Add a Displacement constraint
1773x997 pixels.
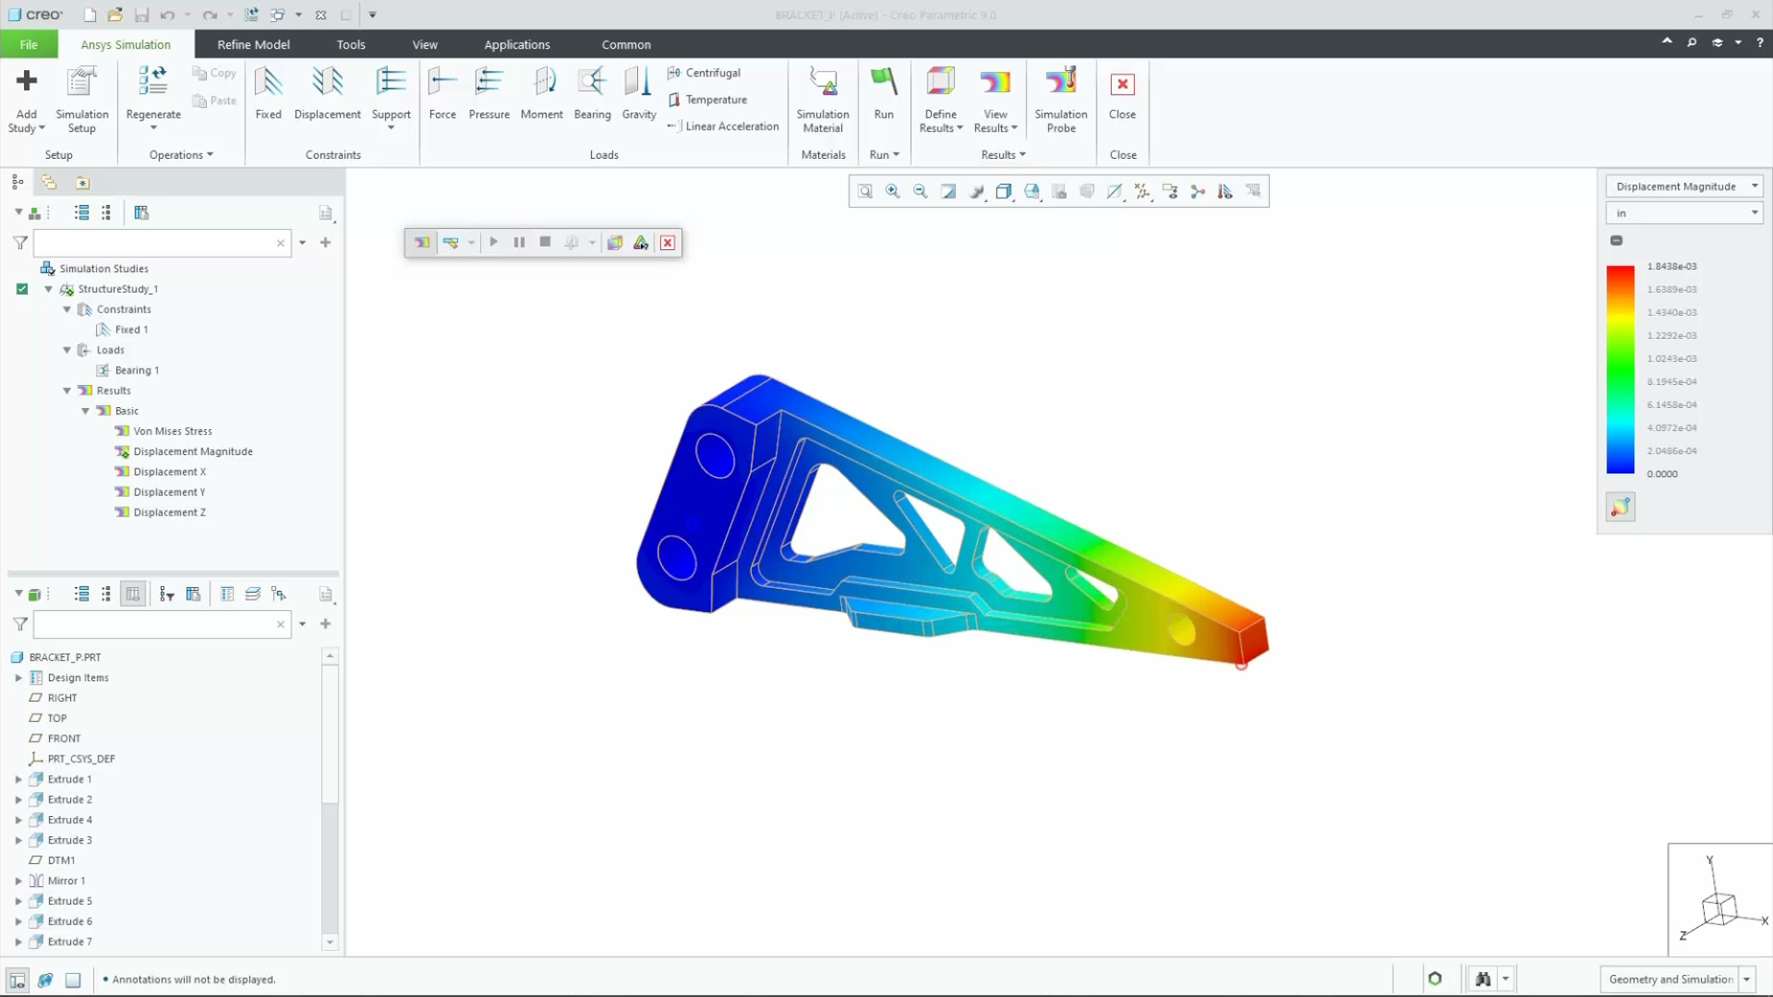tap(327, 93)
